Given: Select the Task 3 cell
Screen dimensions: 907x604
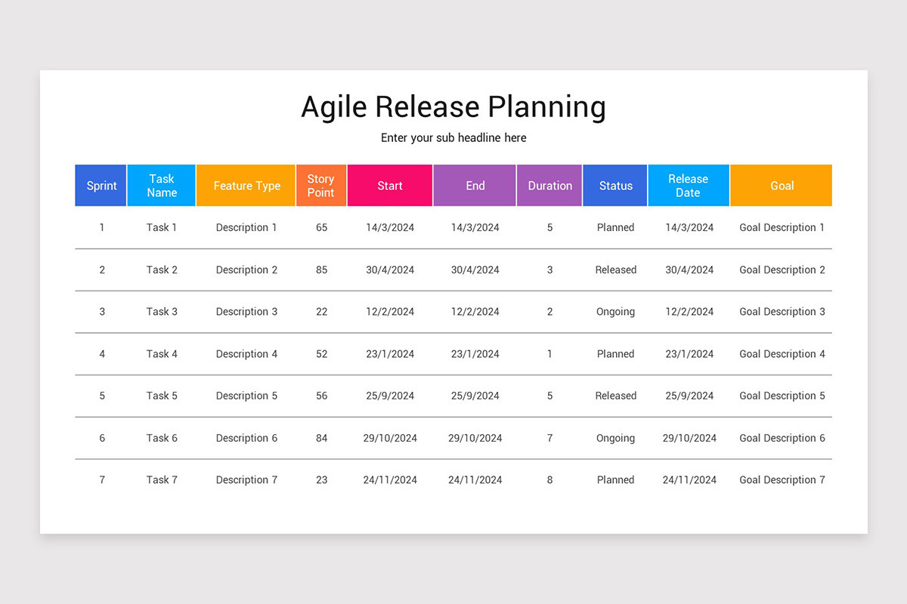Looking at the screenshot, I should pos(162,312).
